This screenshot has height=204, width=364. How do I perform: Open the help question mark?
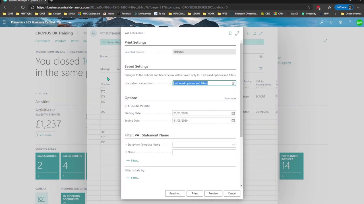click(350, 22)
